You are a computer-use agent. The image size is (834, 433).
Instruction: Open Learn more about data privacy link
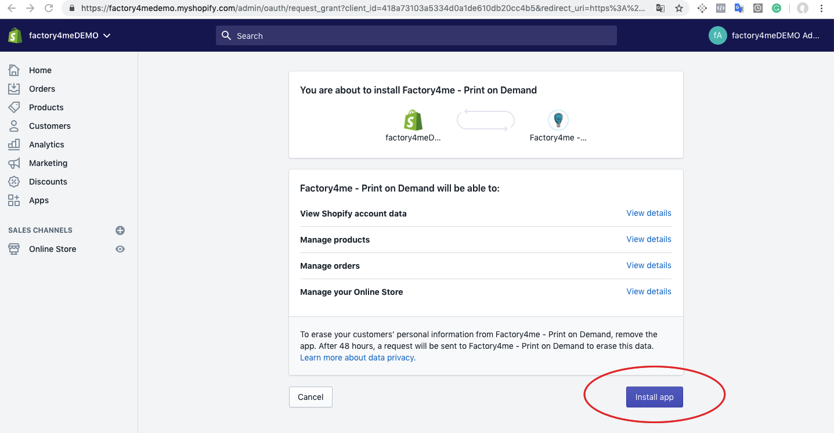(x=358, y=358)
